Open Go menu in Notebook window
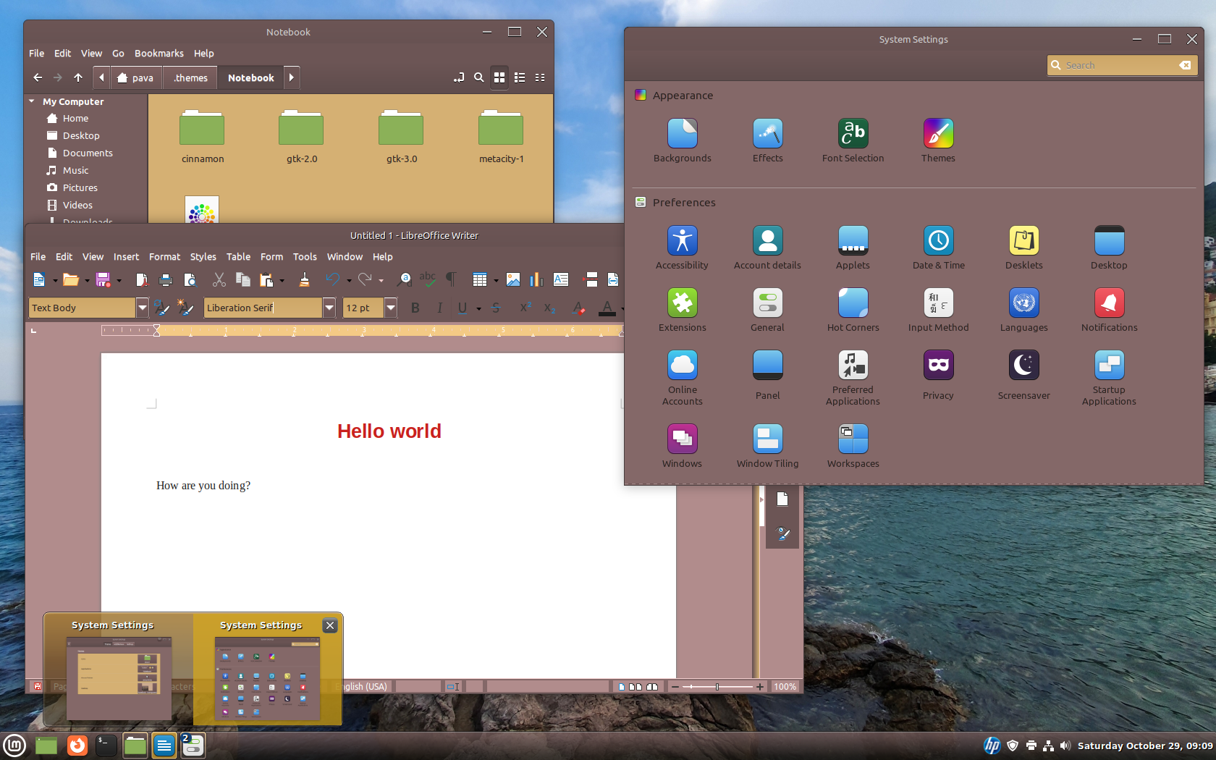Viewport: 1216px width, 760px height. pos(118,54)
